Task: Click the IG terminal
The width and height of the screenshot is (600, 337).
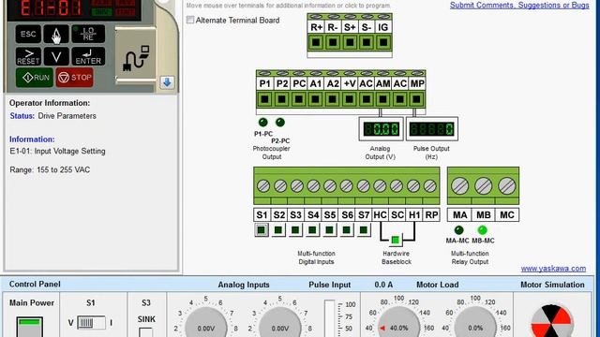Action: click(383, 42)
